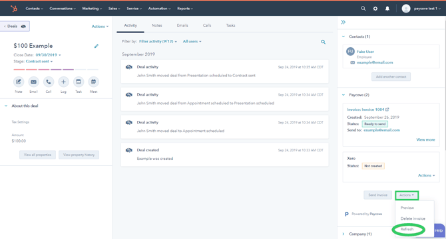446x239 pixels.
Task: Click example@email.com under Fake User
Action: 375,62
